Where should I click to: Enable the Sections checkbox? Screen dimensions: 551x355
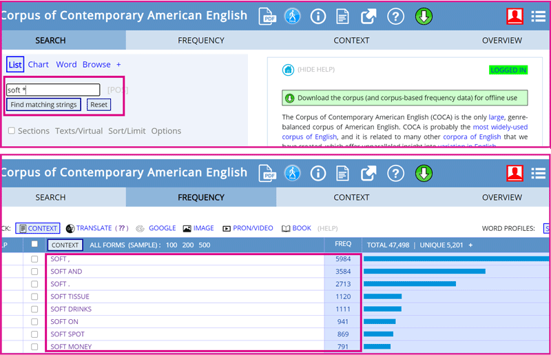(12, 131)
